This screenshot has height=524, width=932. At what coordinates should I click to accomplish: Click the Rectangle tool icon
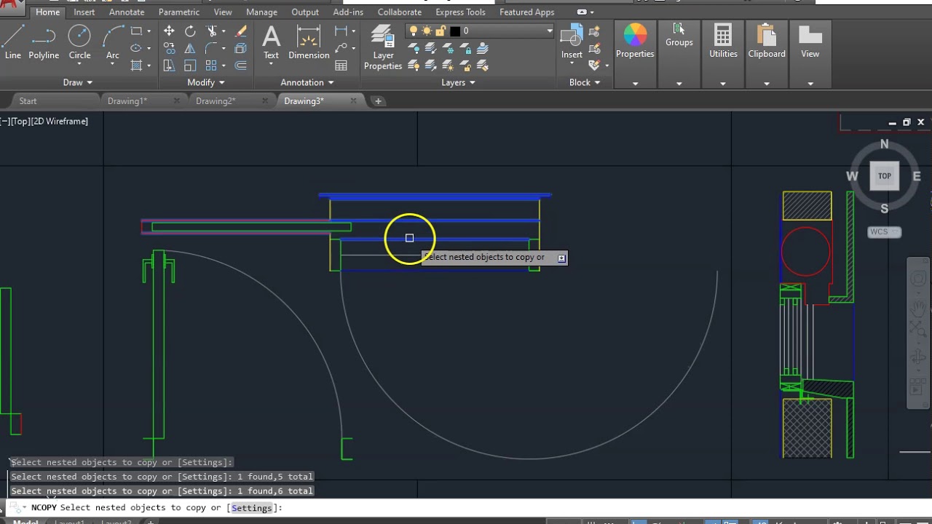pyautogui.click(x=136, y=31)
